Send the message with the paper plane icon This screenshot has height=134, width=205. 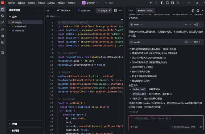(x=200, y=127)
